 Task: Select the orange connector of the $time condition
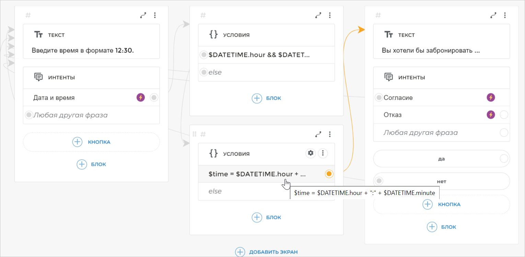(329, 174)
